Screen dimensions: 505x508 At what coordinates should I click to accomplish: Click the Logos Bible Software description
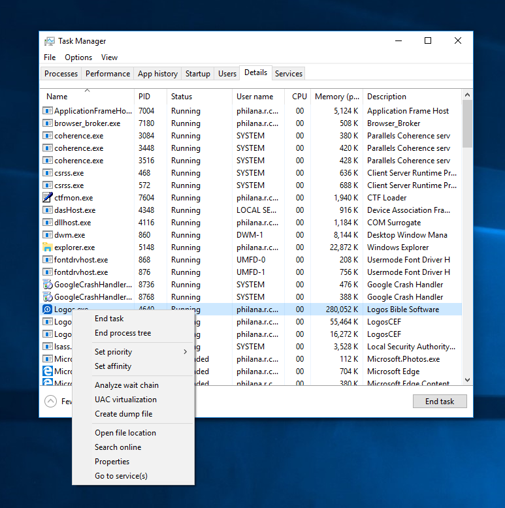[403, 310]
